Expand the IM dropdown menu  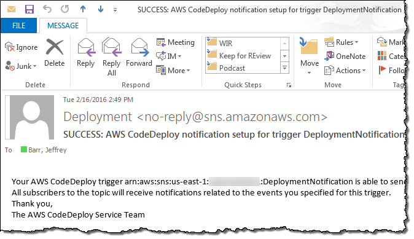[169, 57]
